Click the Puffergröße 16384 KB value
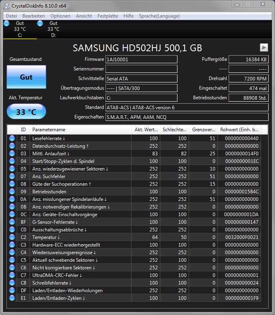Screen dimensions: 275x315 (x=249, y=60)
